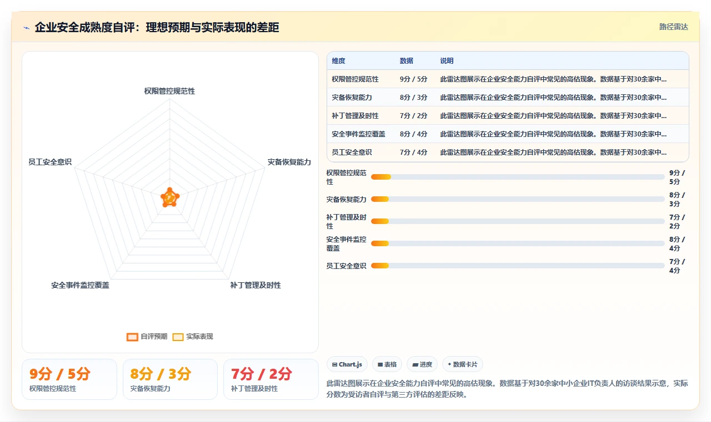Click the 权限管控规范性 progress bar

click(518, 177)
